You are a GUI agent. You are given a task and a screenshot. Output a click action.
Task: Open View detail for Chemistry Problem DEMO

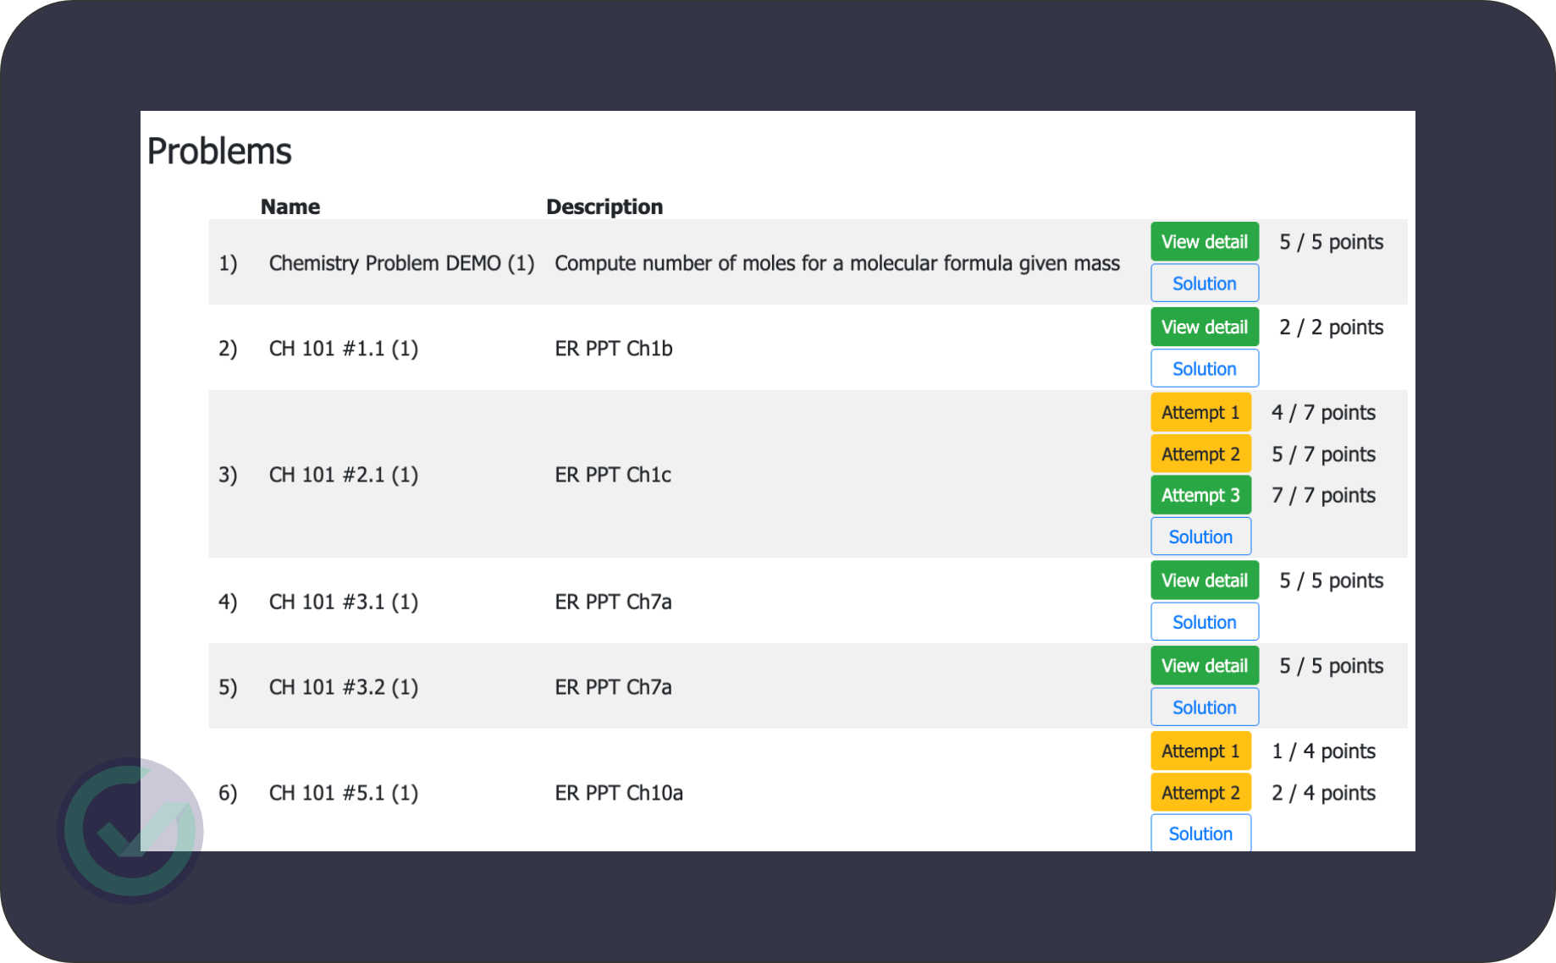pos(1204,242)
